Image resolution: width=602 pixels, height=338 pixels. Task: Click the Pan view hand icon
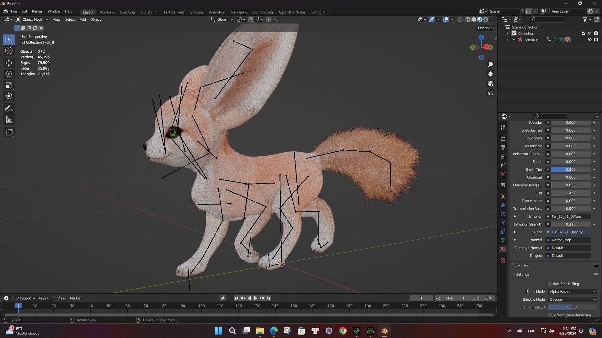coord(490,74)
